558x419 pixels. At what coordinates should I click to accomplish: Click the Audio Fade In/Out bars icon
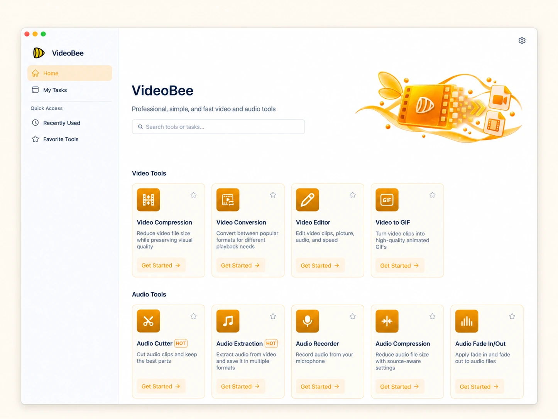click(x=467, y=321)
